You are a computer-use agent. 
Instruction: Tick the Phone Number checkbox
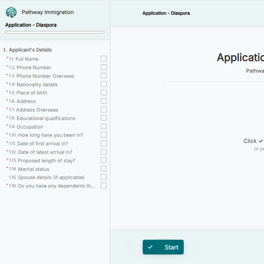point(104,67)
